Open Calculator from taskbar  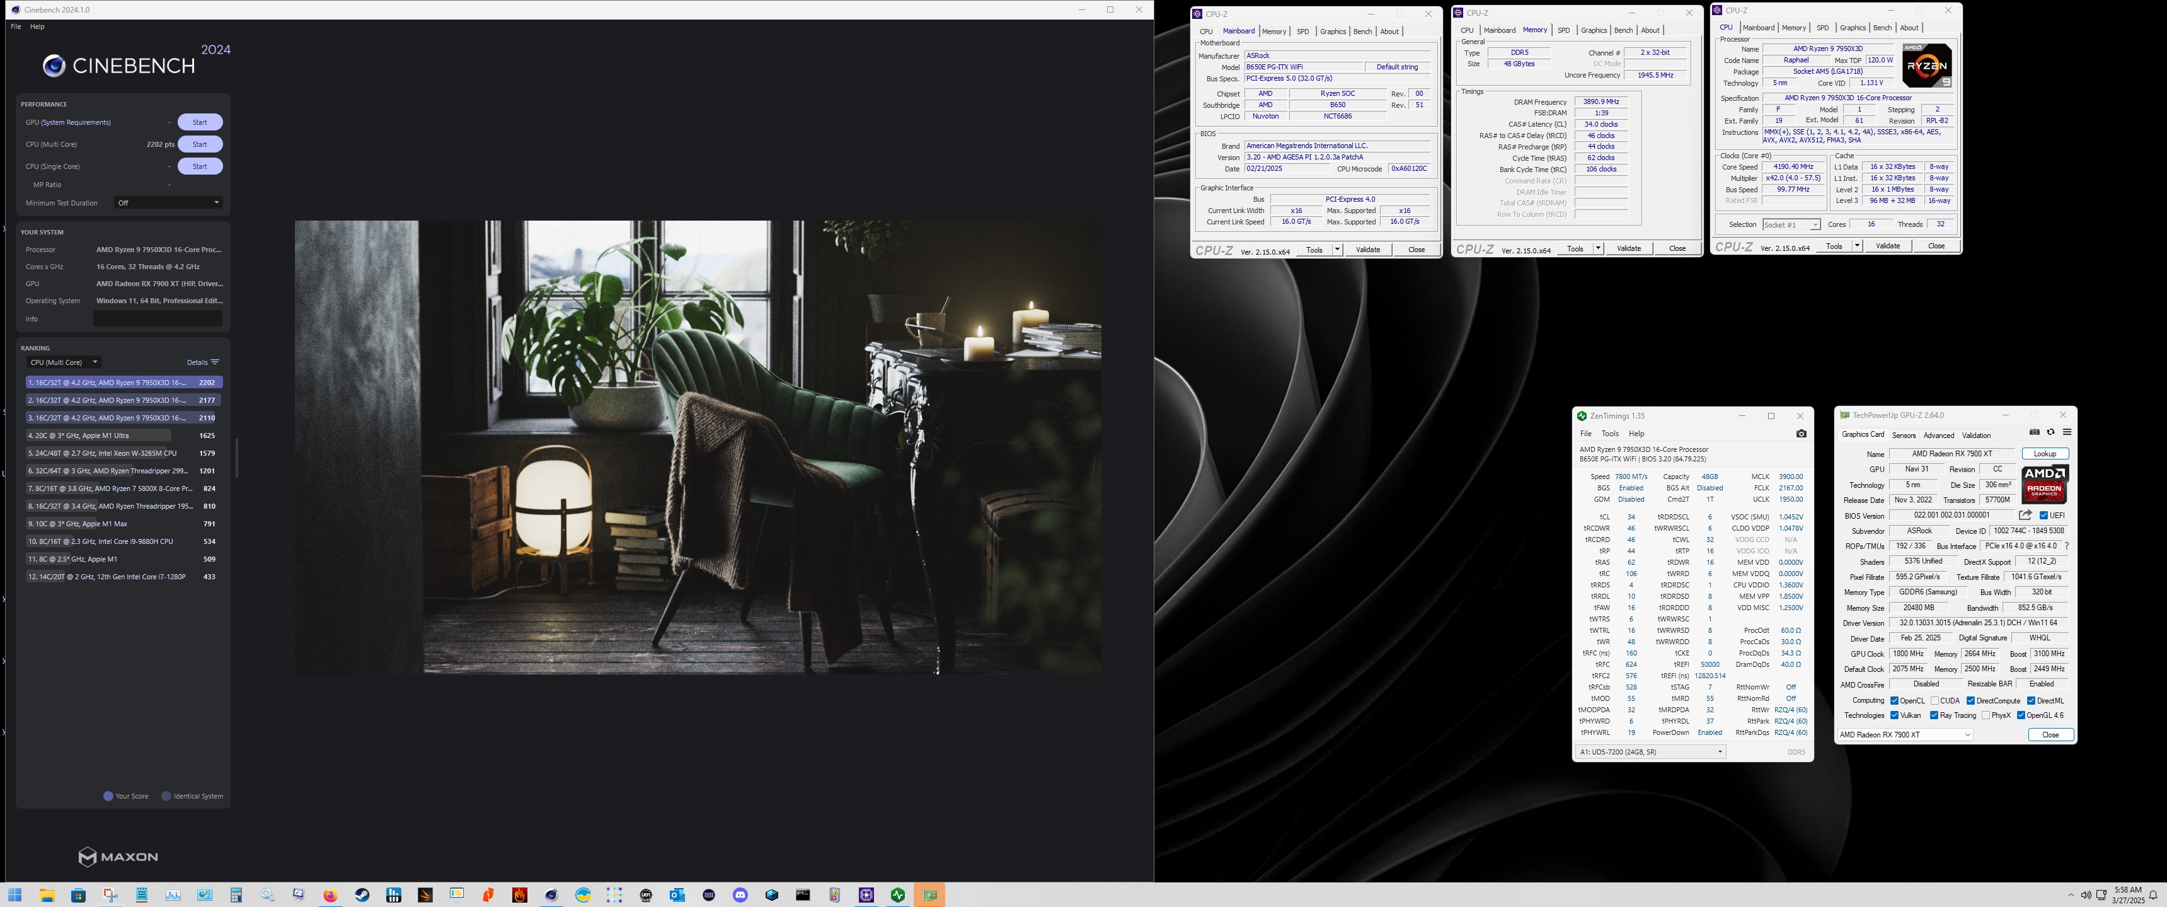click(236, 895)
